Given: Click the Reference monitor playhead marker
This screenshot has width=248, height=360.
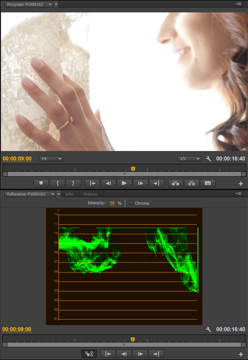Looking at the screenshot, I should click(x=133, y=339).
